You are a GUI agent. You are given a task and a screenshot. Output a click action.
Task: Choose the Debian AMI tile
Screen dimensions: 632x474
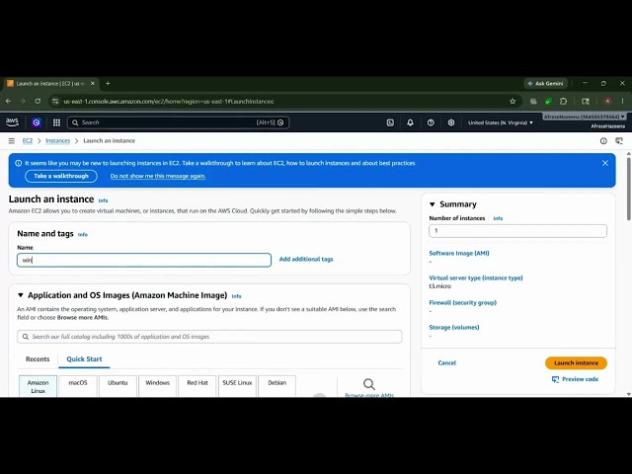[276, 386]
